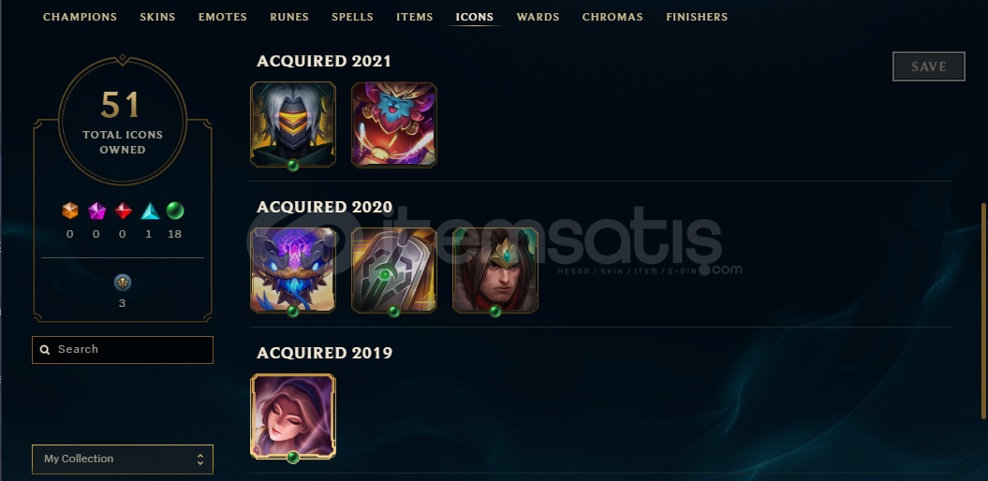This screenshot has height=481, width=988.
Task: Click the SAVE button
Action: [x=929, y=66]
